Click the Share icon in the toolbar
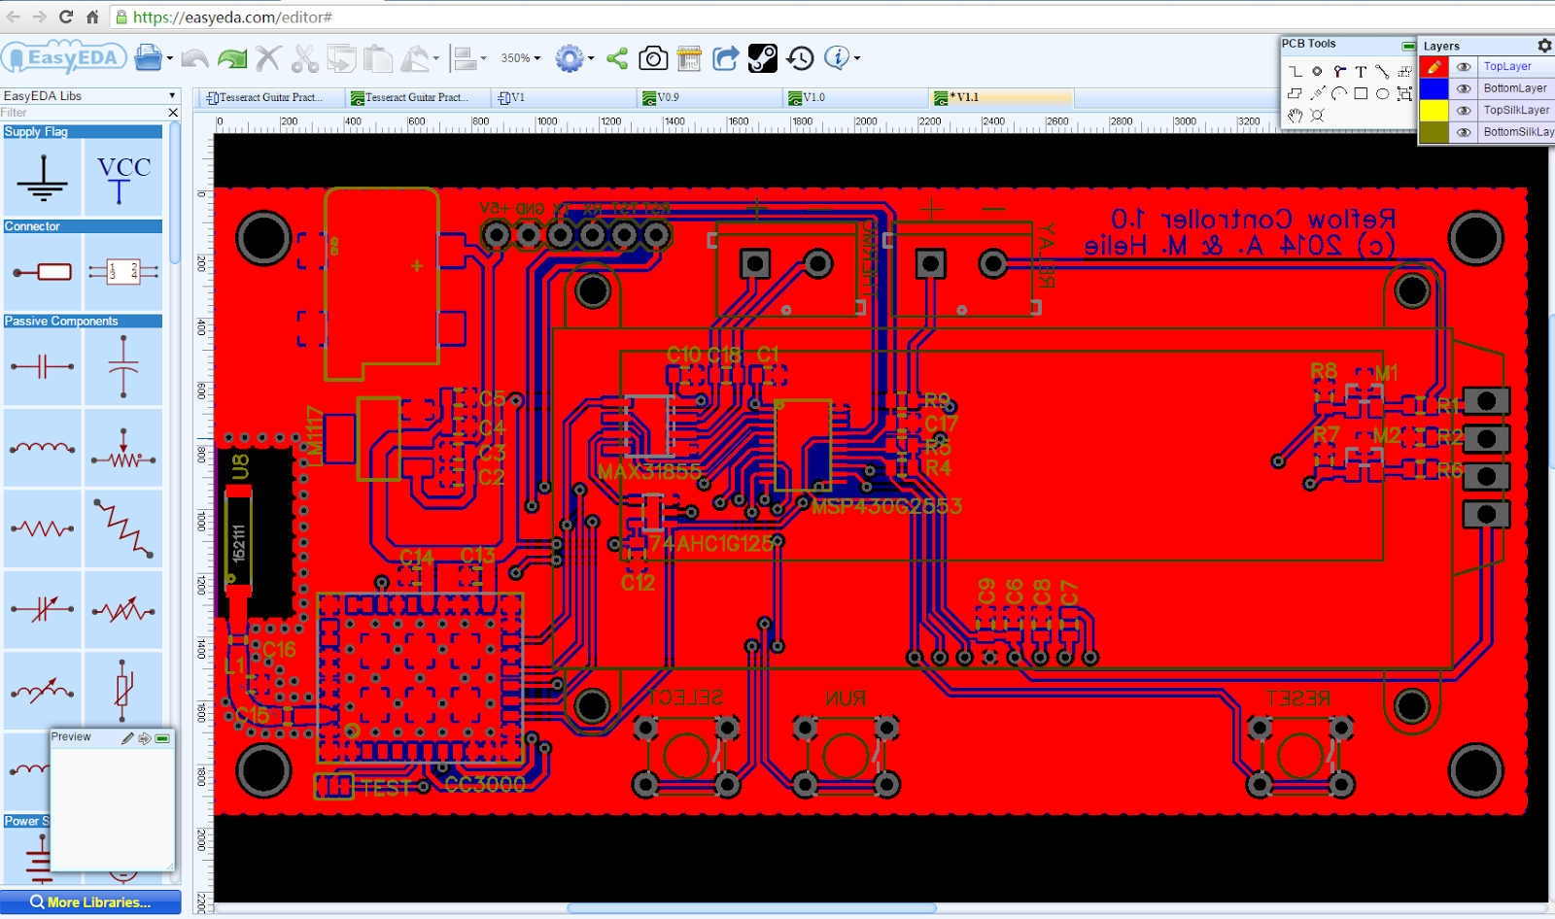 pos(616,58)
